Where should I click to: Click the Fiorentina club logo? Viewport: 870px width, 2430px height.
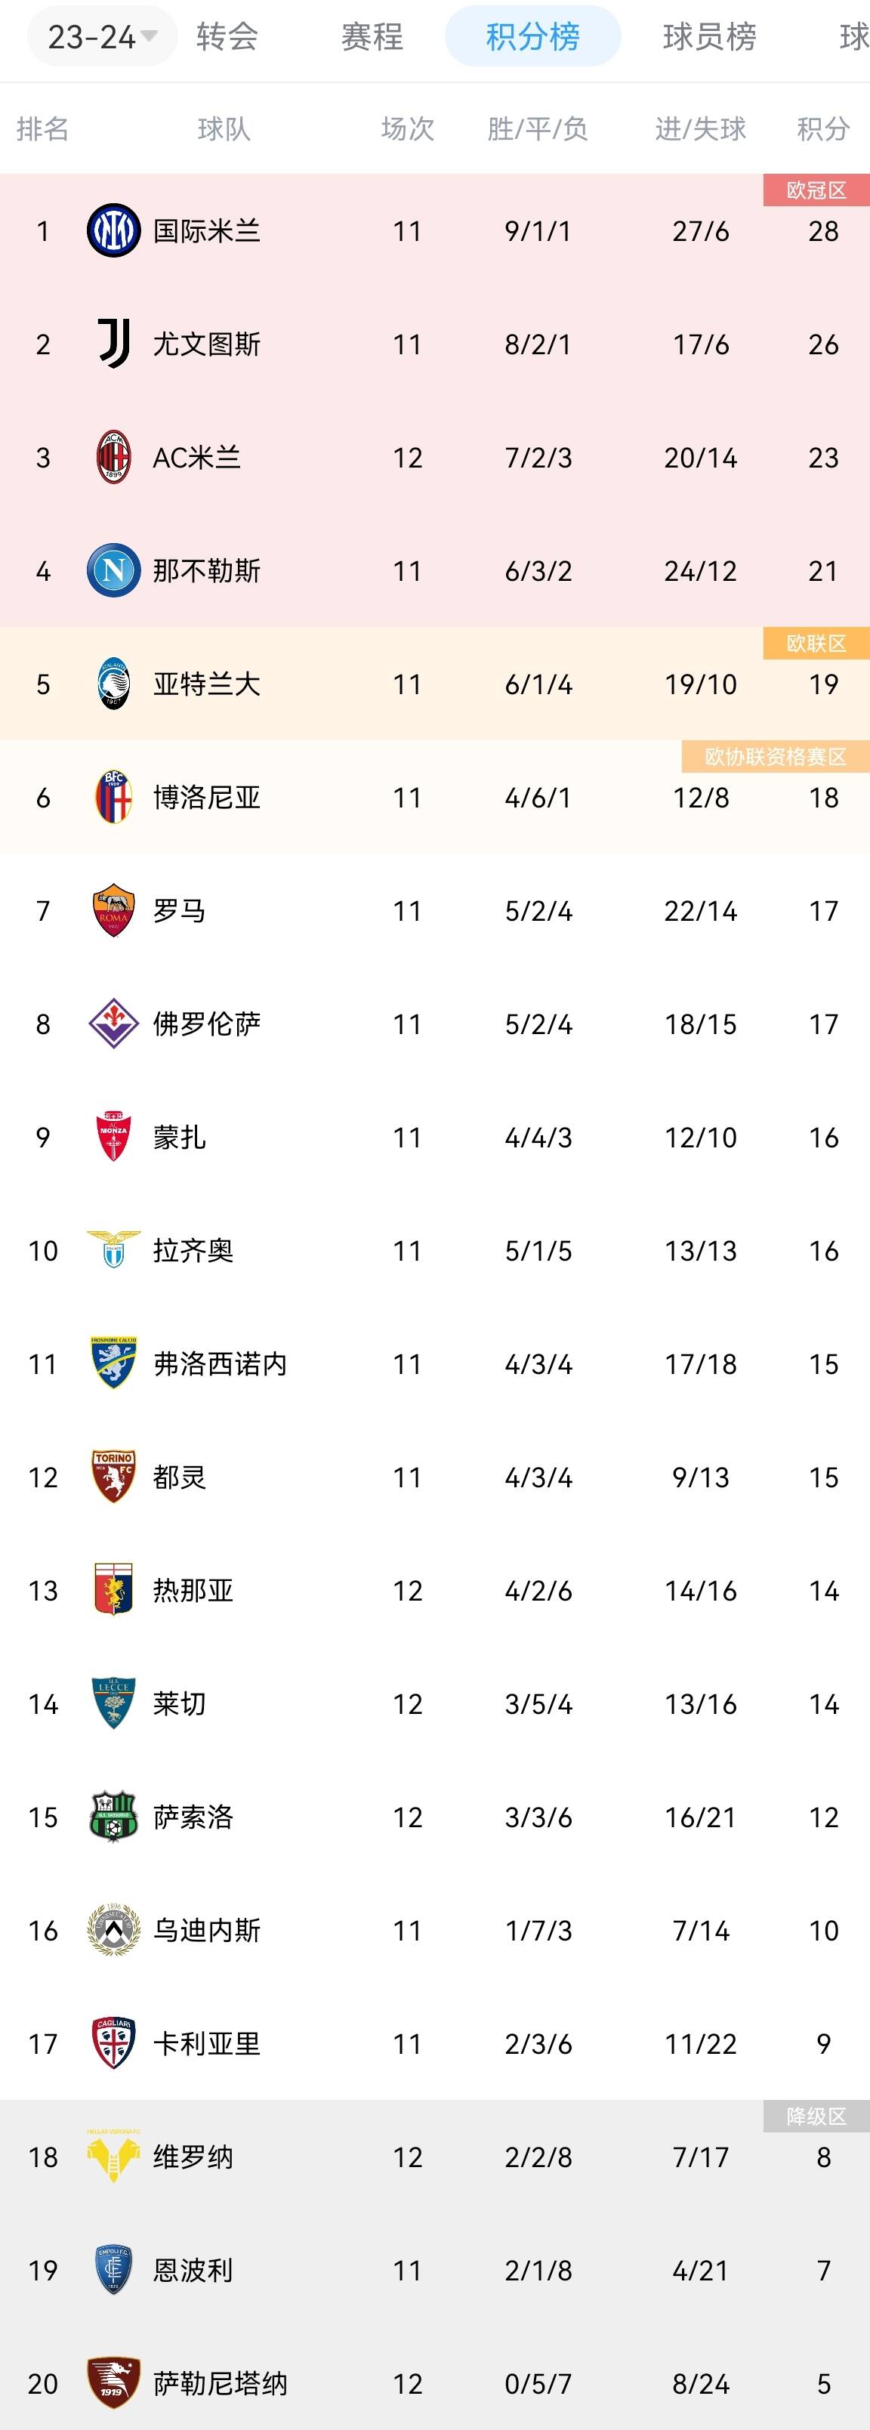tap(113, 1024)
